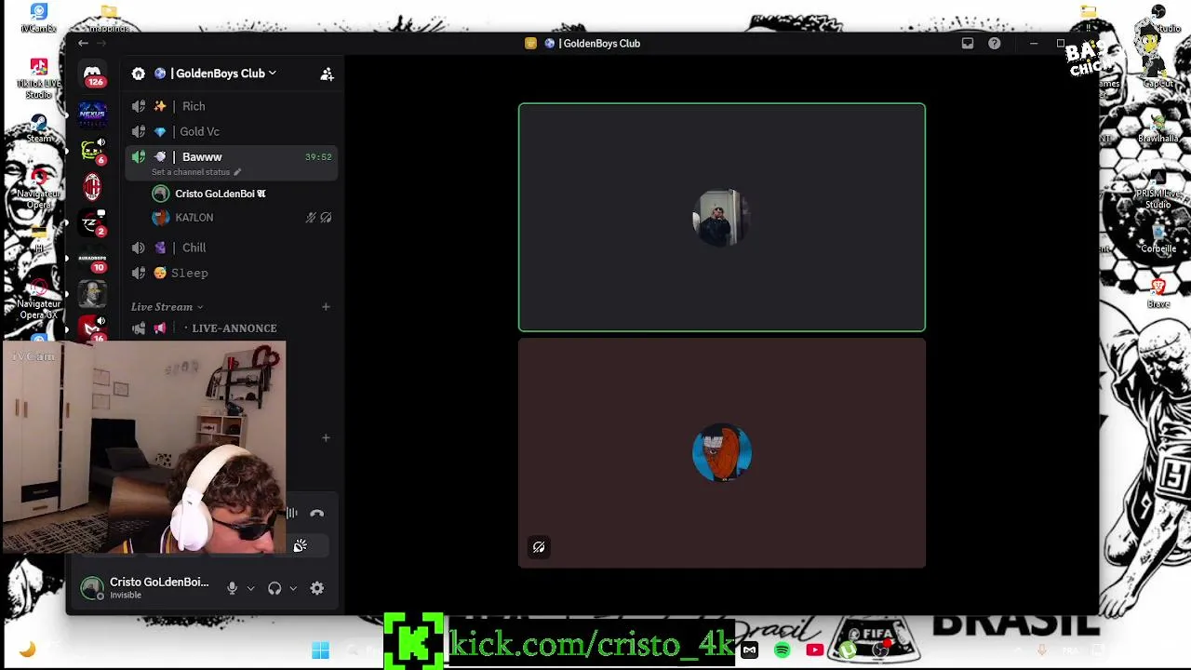Open Discord Help icon
Screen dimensions: 1191x670
995,43
